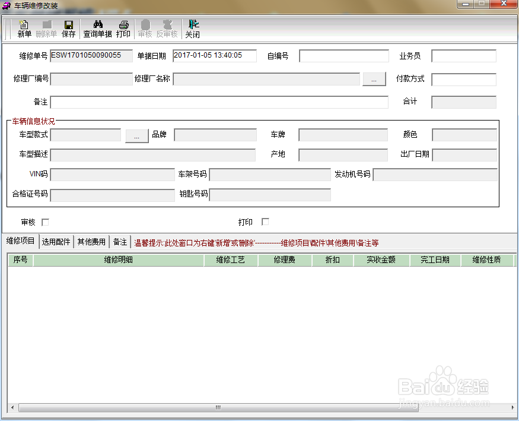Click the 合计 total field

[x=464, y=102]
